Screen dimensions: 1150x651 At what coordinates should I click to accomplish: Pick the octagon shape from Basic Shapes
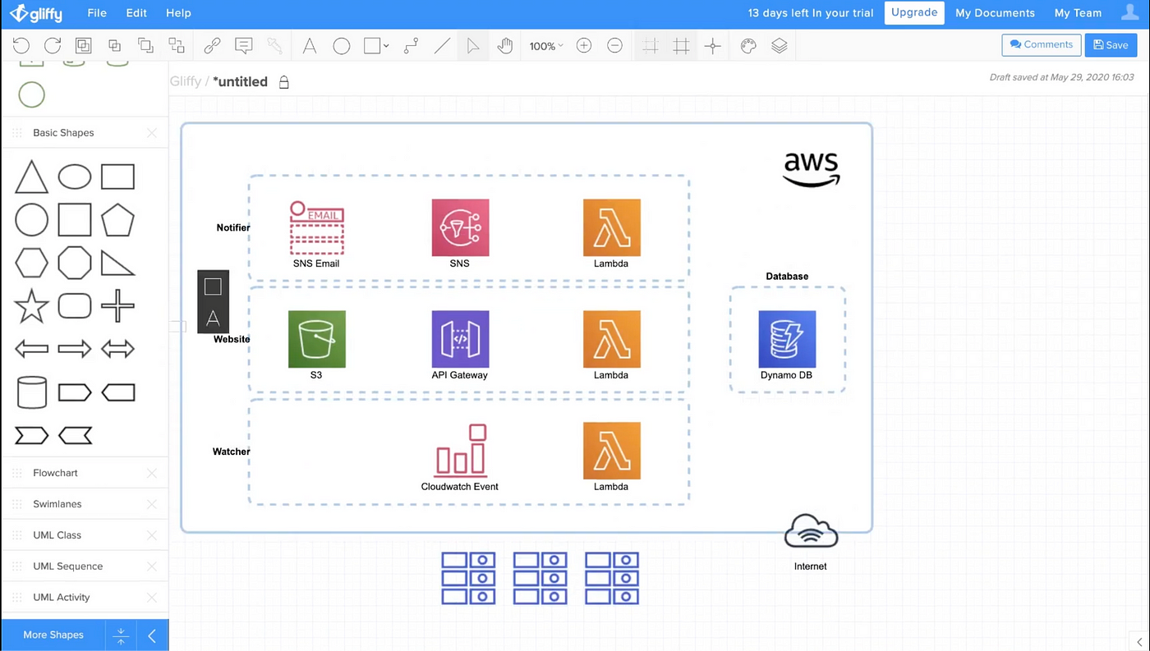[75, 263]
